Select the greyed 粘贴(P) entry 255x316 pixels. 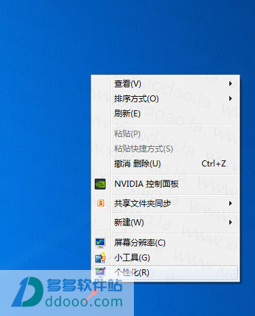(165, 134)
